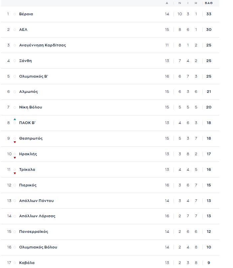Open the Αναγέννηση Καρδίτσας team page
Viewport: 233px width, 268px height.
pyautogui.click(x=43, y=45)
